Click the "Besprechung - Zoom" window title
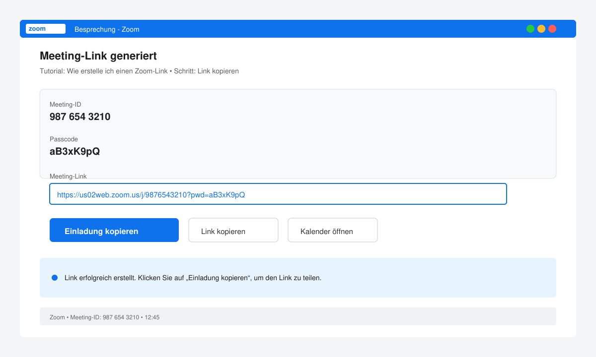Viewport: 596px width, 357px height. pos(107,29)
